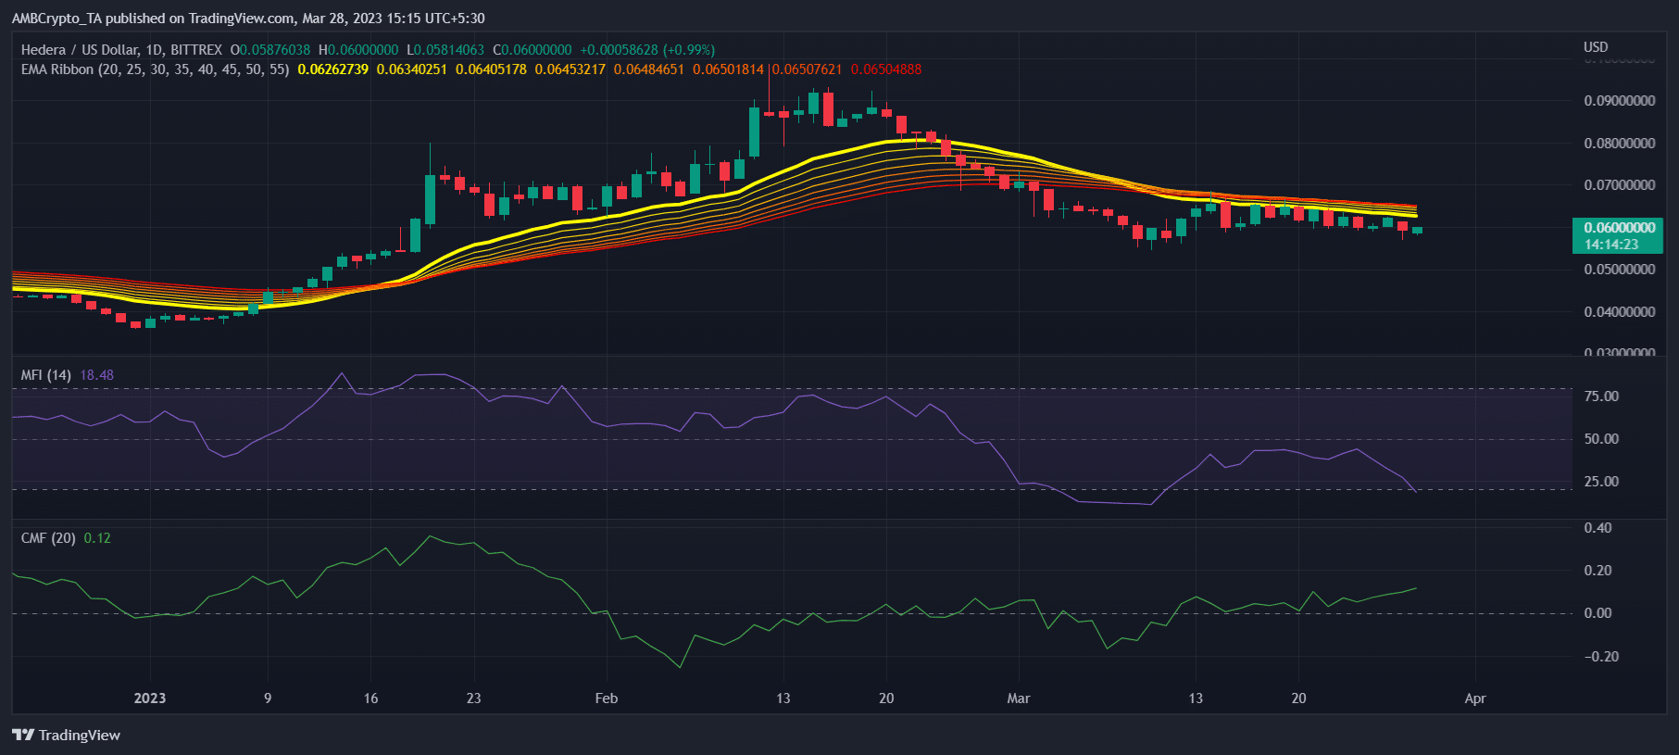Click the CMF value 0.12
The image size is (1679, 755).
(x=97, y=538)
